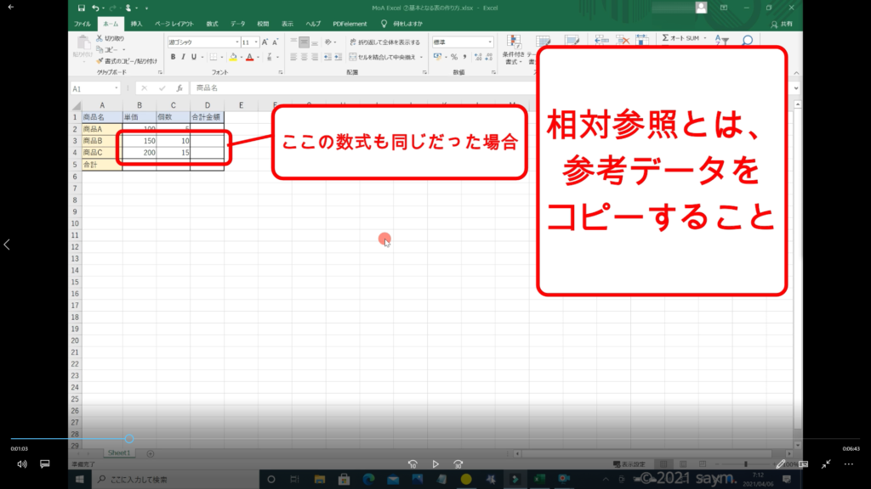Toggle wrap text (折り返して全体を表示する)
Viewport: 871px width, 489px height.
[384, 42]
